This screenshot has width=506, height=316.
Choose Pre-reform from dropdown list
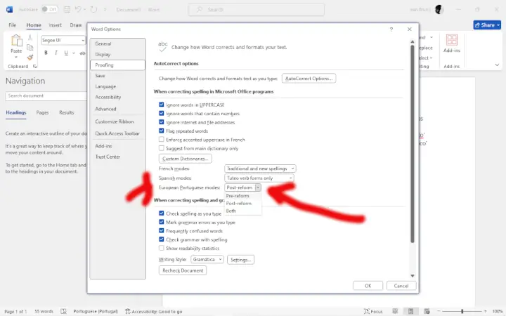pyautogui.click(x=238, y=196)
